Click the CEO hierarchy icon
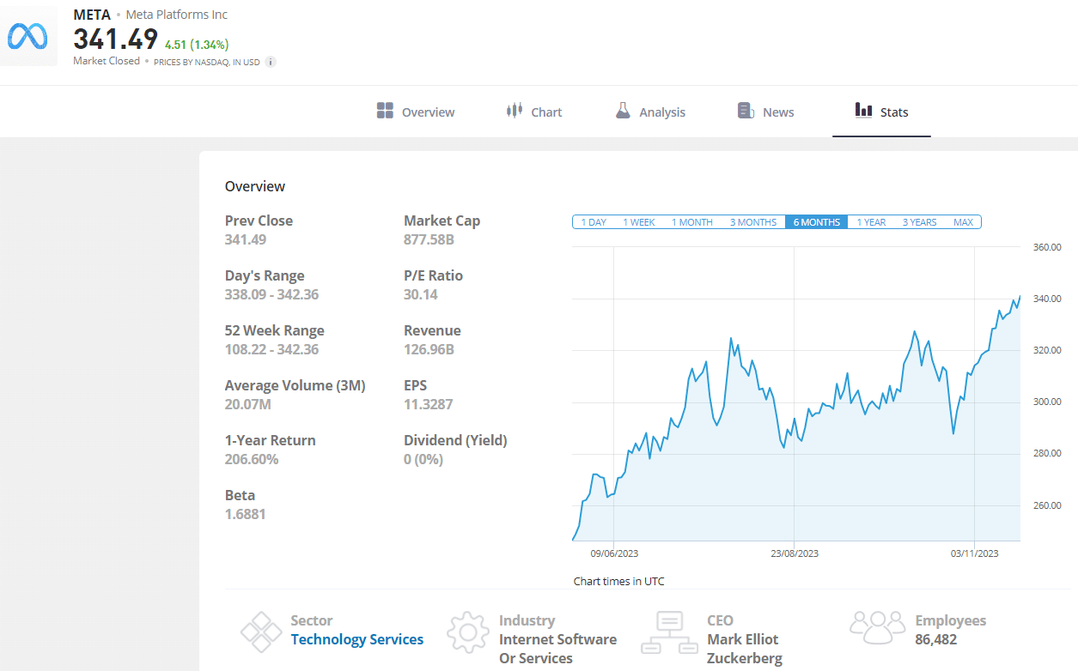Screen dimensions: 1078x671 click(669, 632)
